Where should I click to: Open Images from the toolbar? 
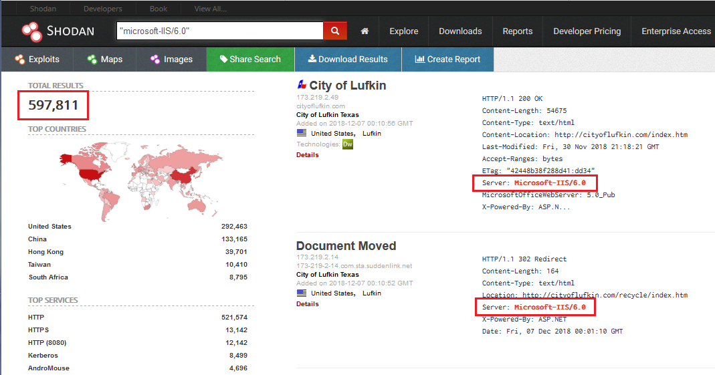point(171,59)
